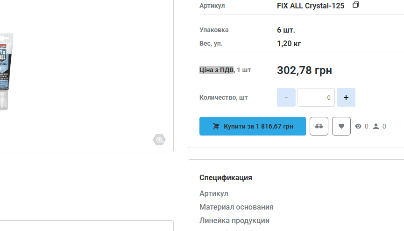Click the 302,78 грн price
404x231 pixels.
click(305, 70)
